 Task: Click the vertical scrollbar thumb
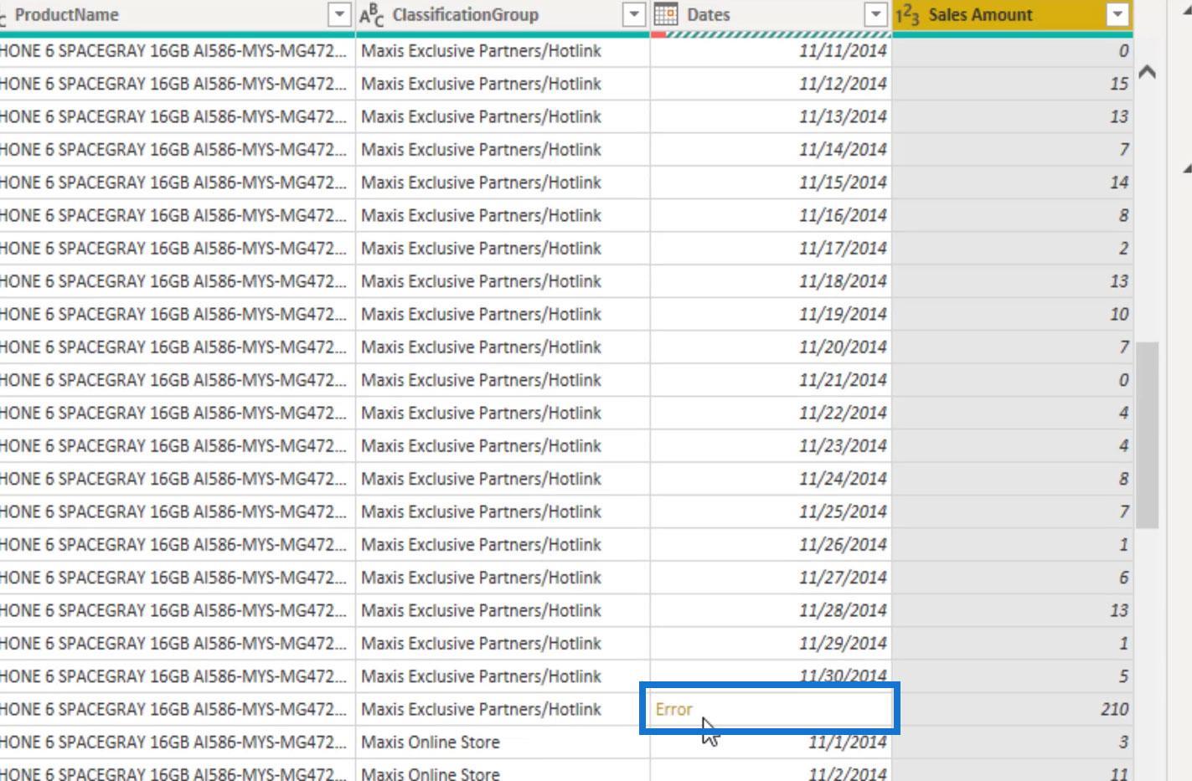pos(1147,434)
